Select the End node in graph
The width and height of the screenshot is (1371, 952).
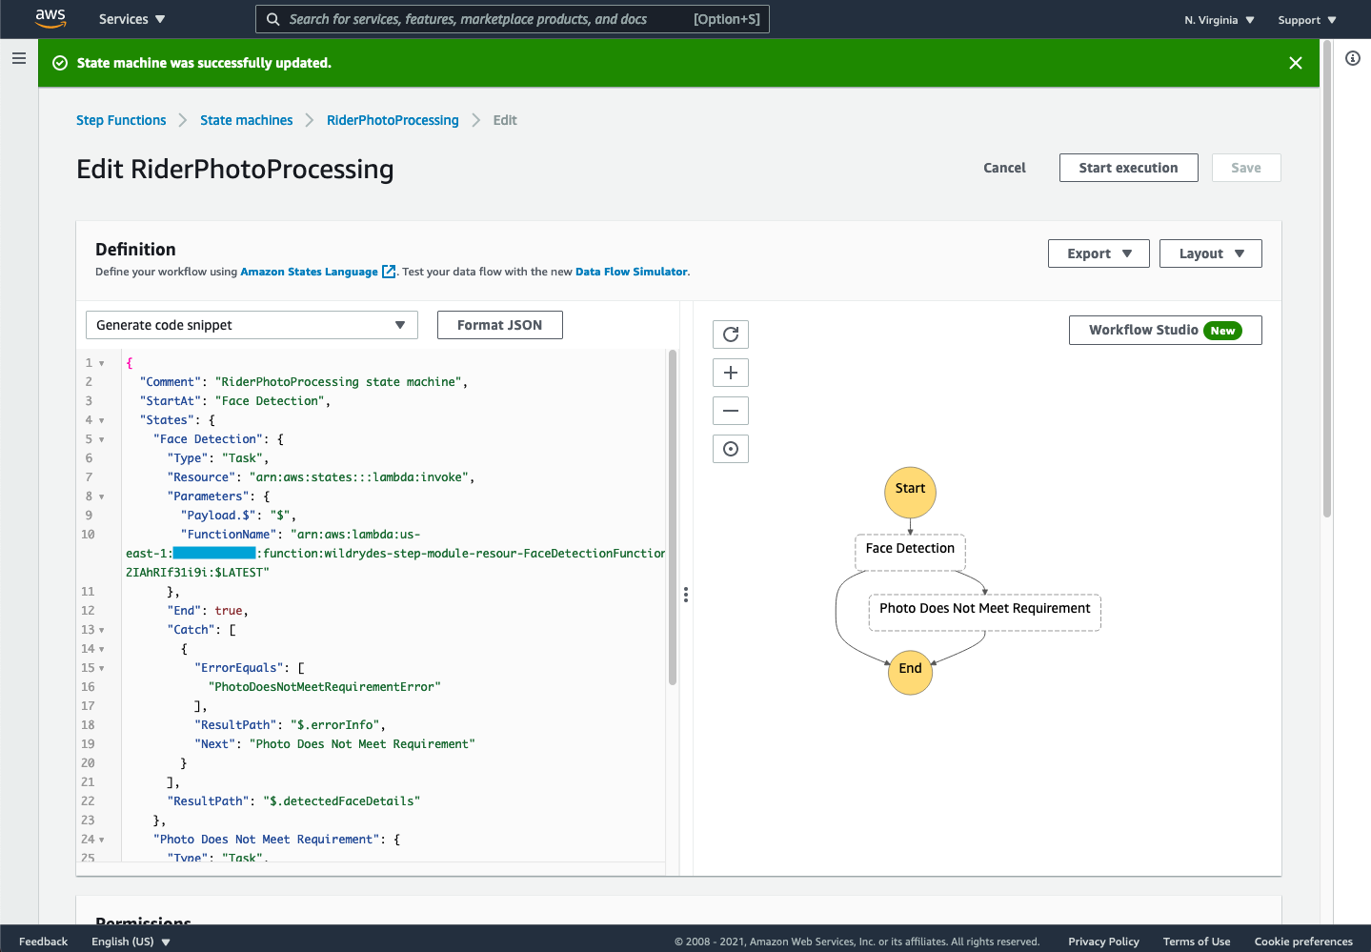tap(910, 672)
